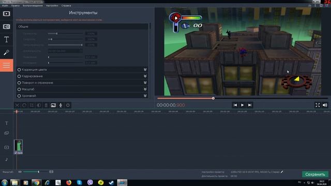Switch preview to full screen
Viewport: 331px width, 186px height.
(x=318, y=105)
